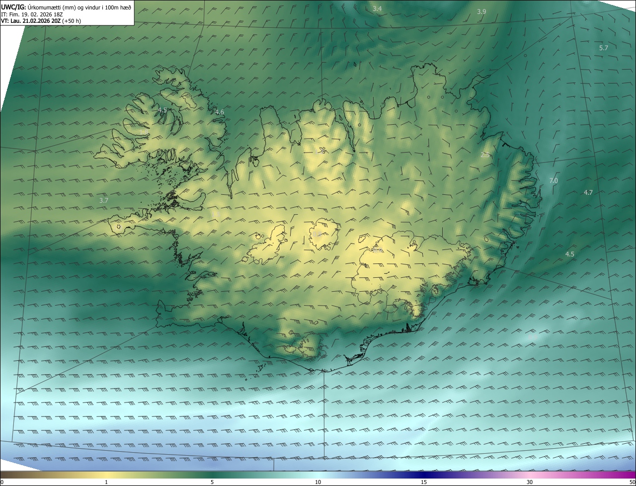Image resolution: width=636 pixels, height=486 pixels.
Task: Click the colorbar tick label 50
Action: tap(632, 482)
